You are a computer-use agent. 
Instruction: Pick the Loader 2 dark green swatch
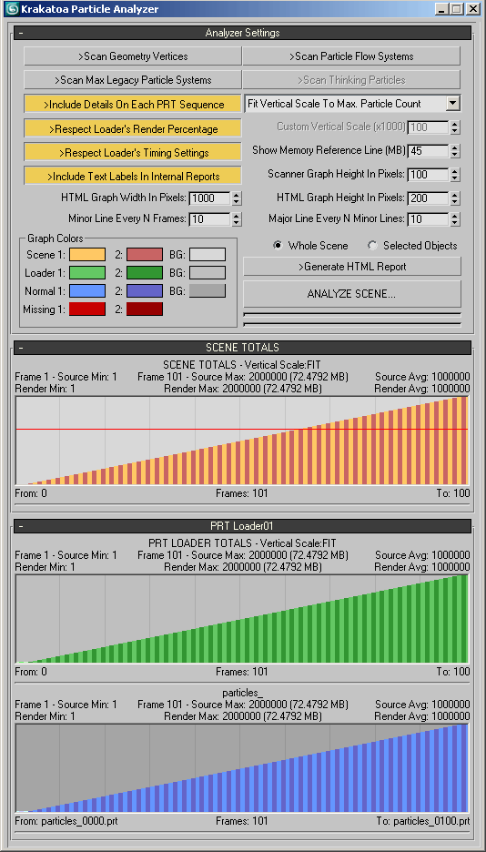point(145,273)
